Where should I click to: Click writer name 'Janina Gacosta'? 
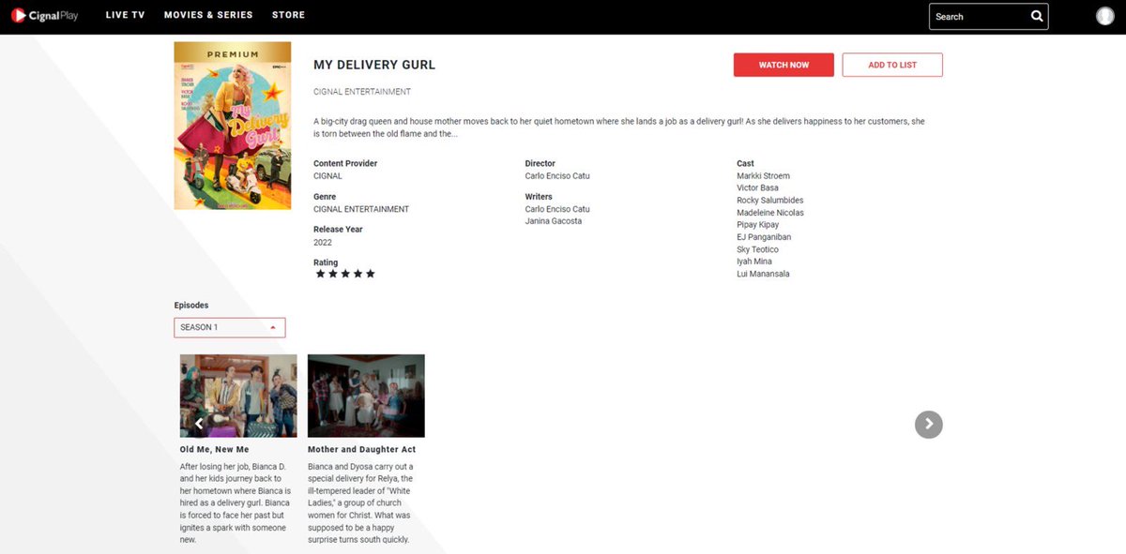(x=554, y=221)
